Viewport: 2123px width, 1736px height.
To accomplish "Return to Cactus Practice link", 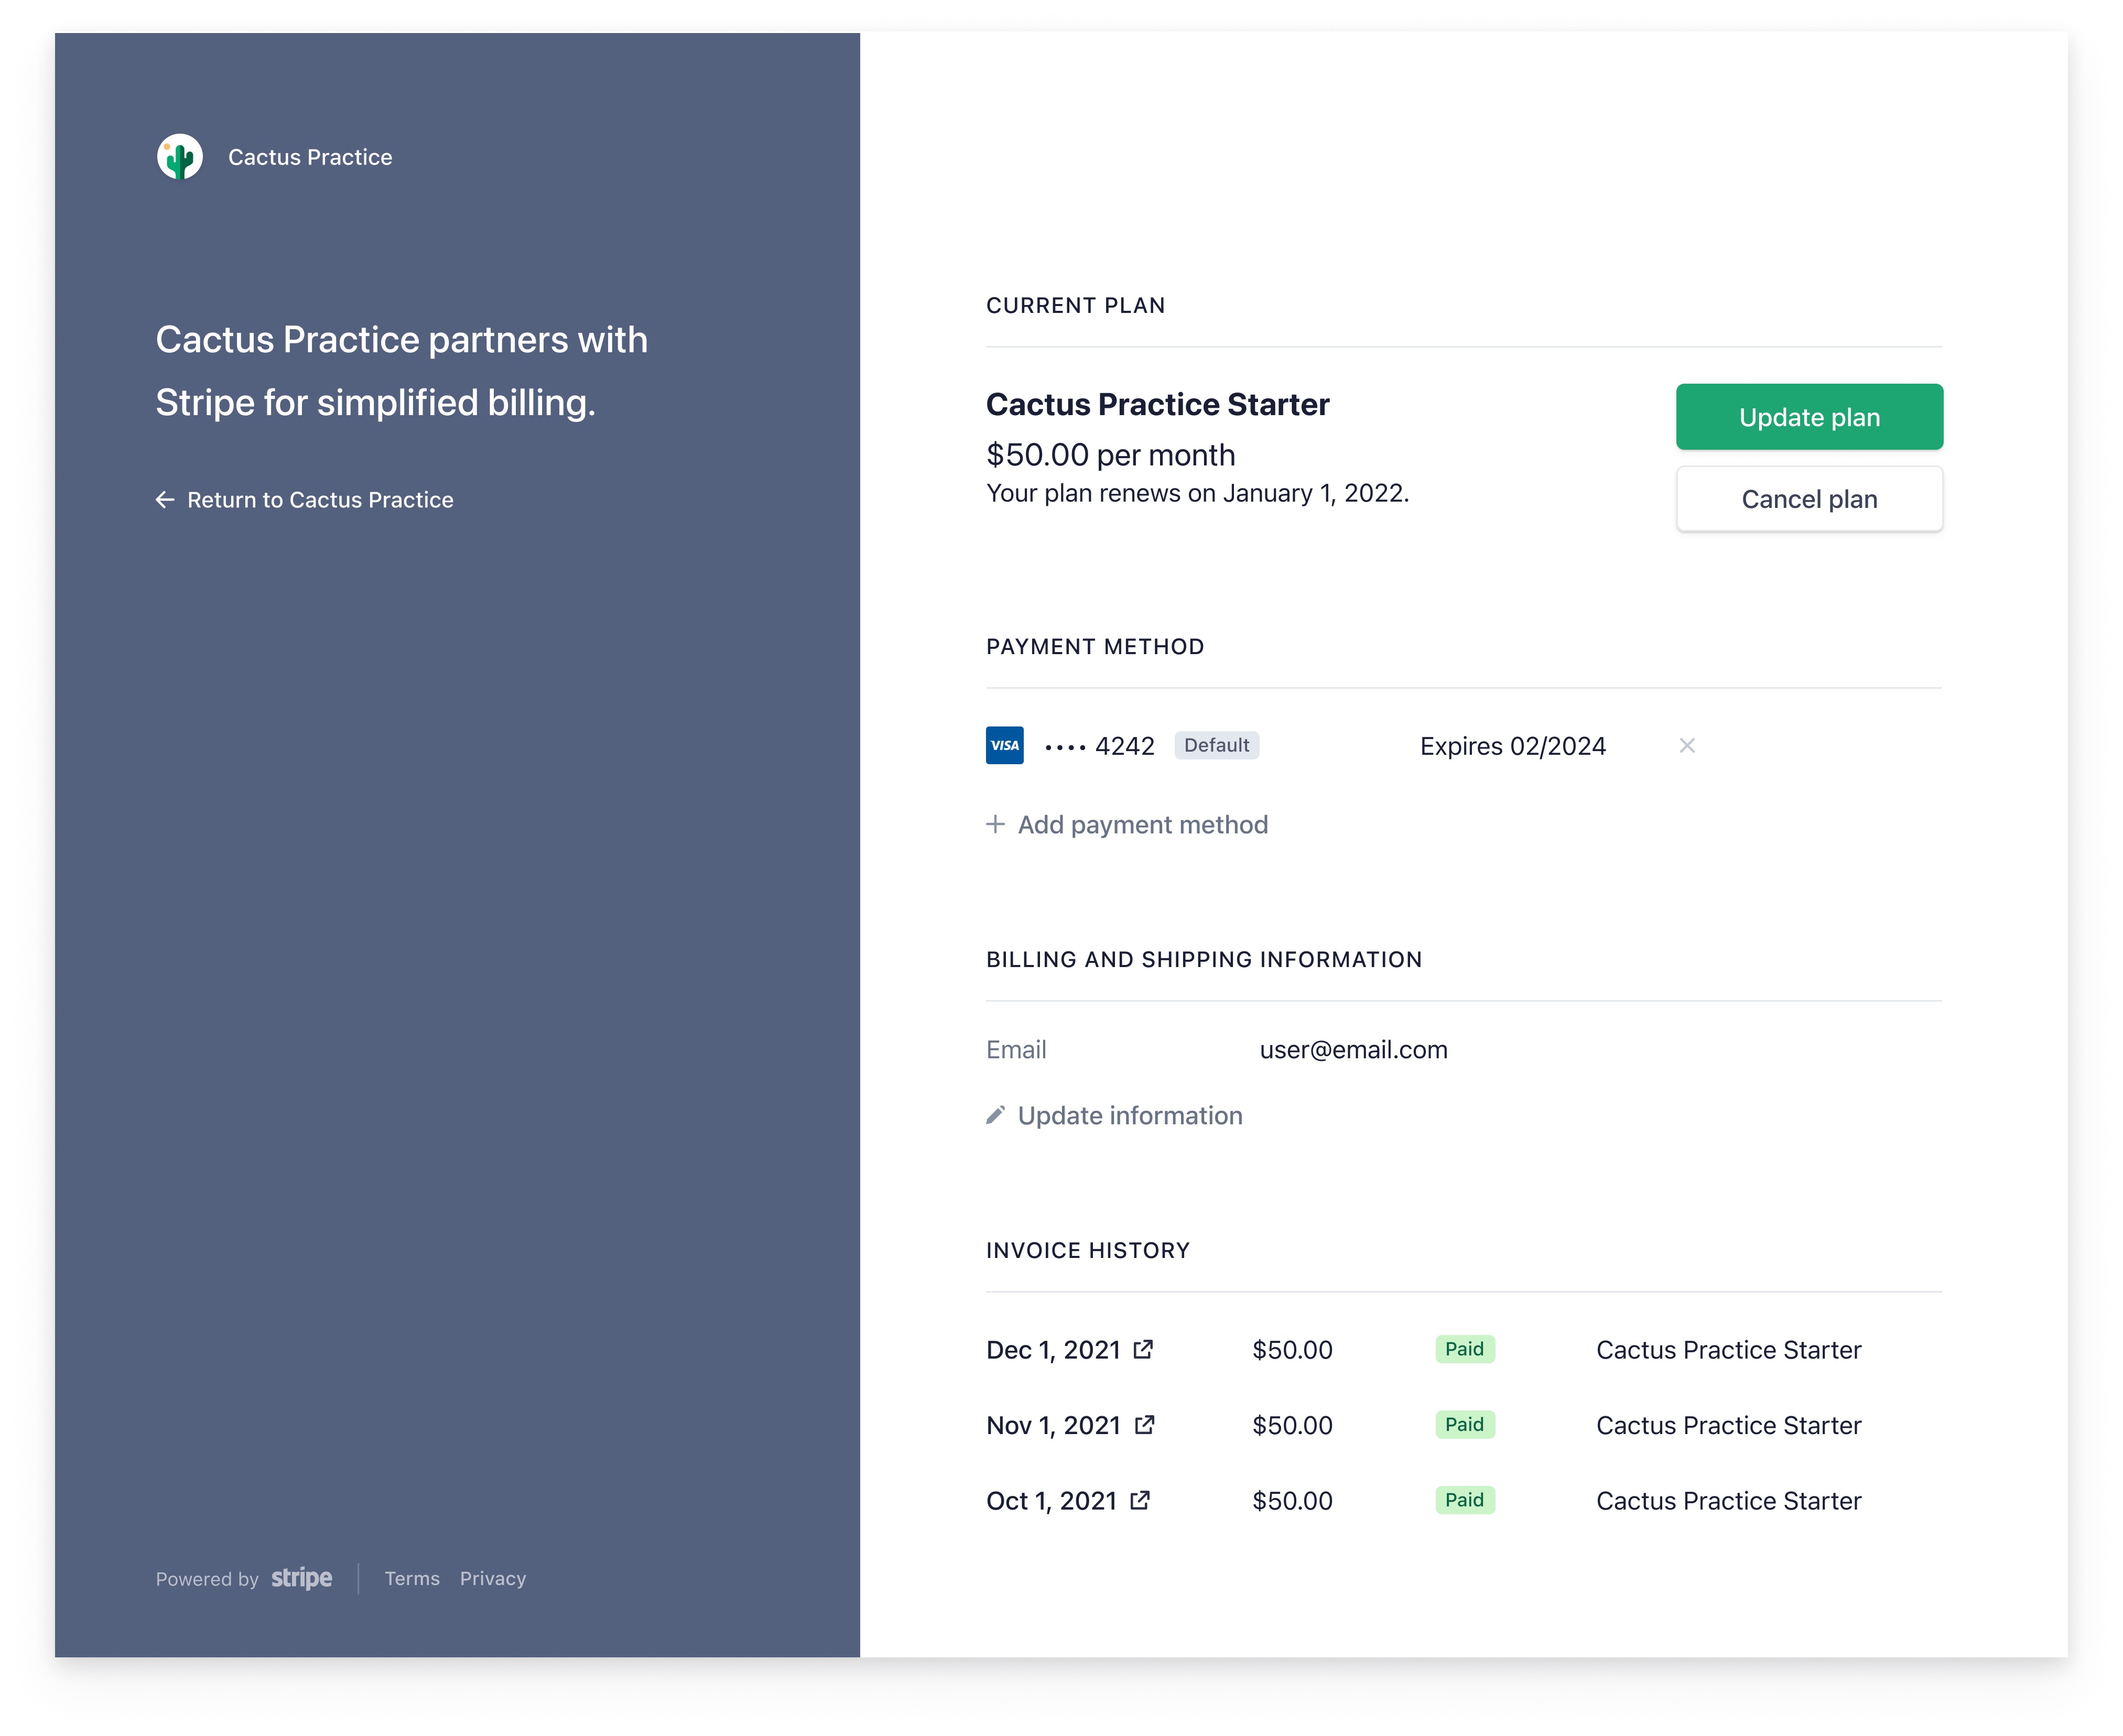I will coord(320,499).
